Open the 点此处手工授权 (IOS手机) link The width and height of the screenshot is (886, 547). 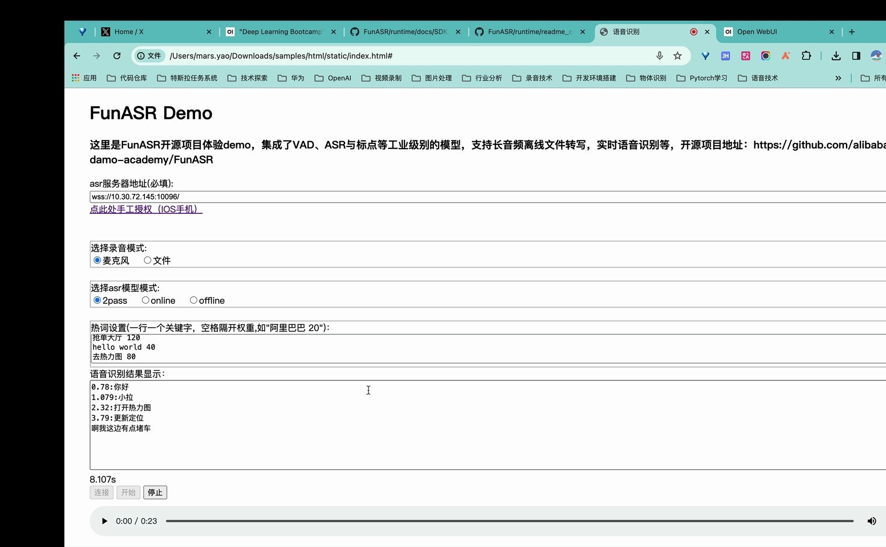(x=146, y=209)
